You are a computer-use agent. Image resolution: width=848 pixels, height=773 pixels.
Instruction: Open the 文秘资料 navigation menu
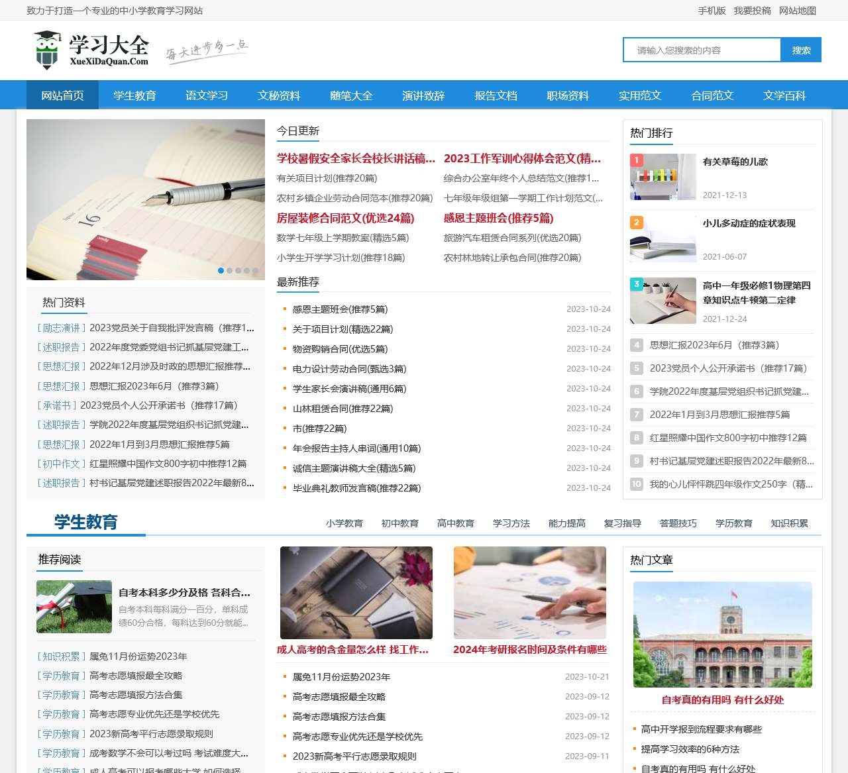(279, 95)
